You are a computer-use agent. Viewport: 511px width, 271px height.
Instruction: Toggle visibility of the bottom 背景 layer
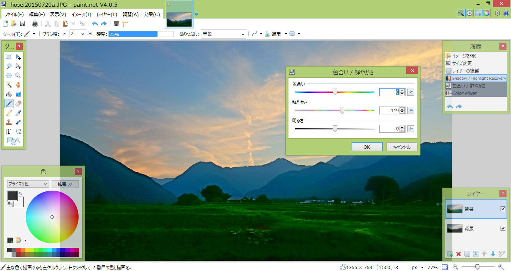[503, 228]
